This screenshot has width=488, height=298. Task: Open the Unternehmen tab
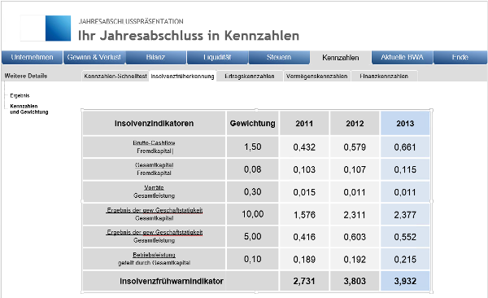(x=32, y=57)
